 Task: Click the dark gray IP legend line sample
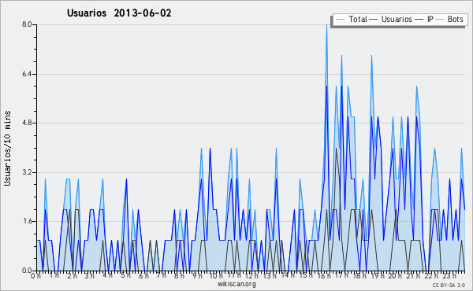pos(419,20)
